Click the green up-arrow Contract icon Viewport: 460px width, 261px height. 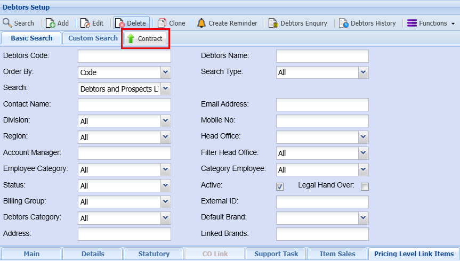pos(131,38)
